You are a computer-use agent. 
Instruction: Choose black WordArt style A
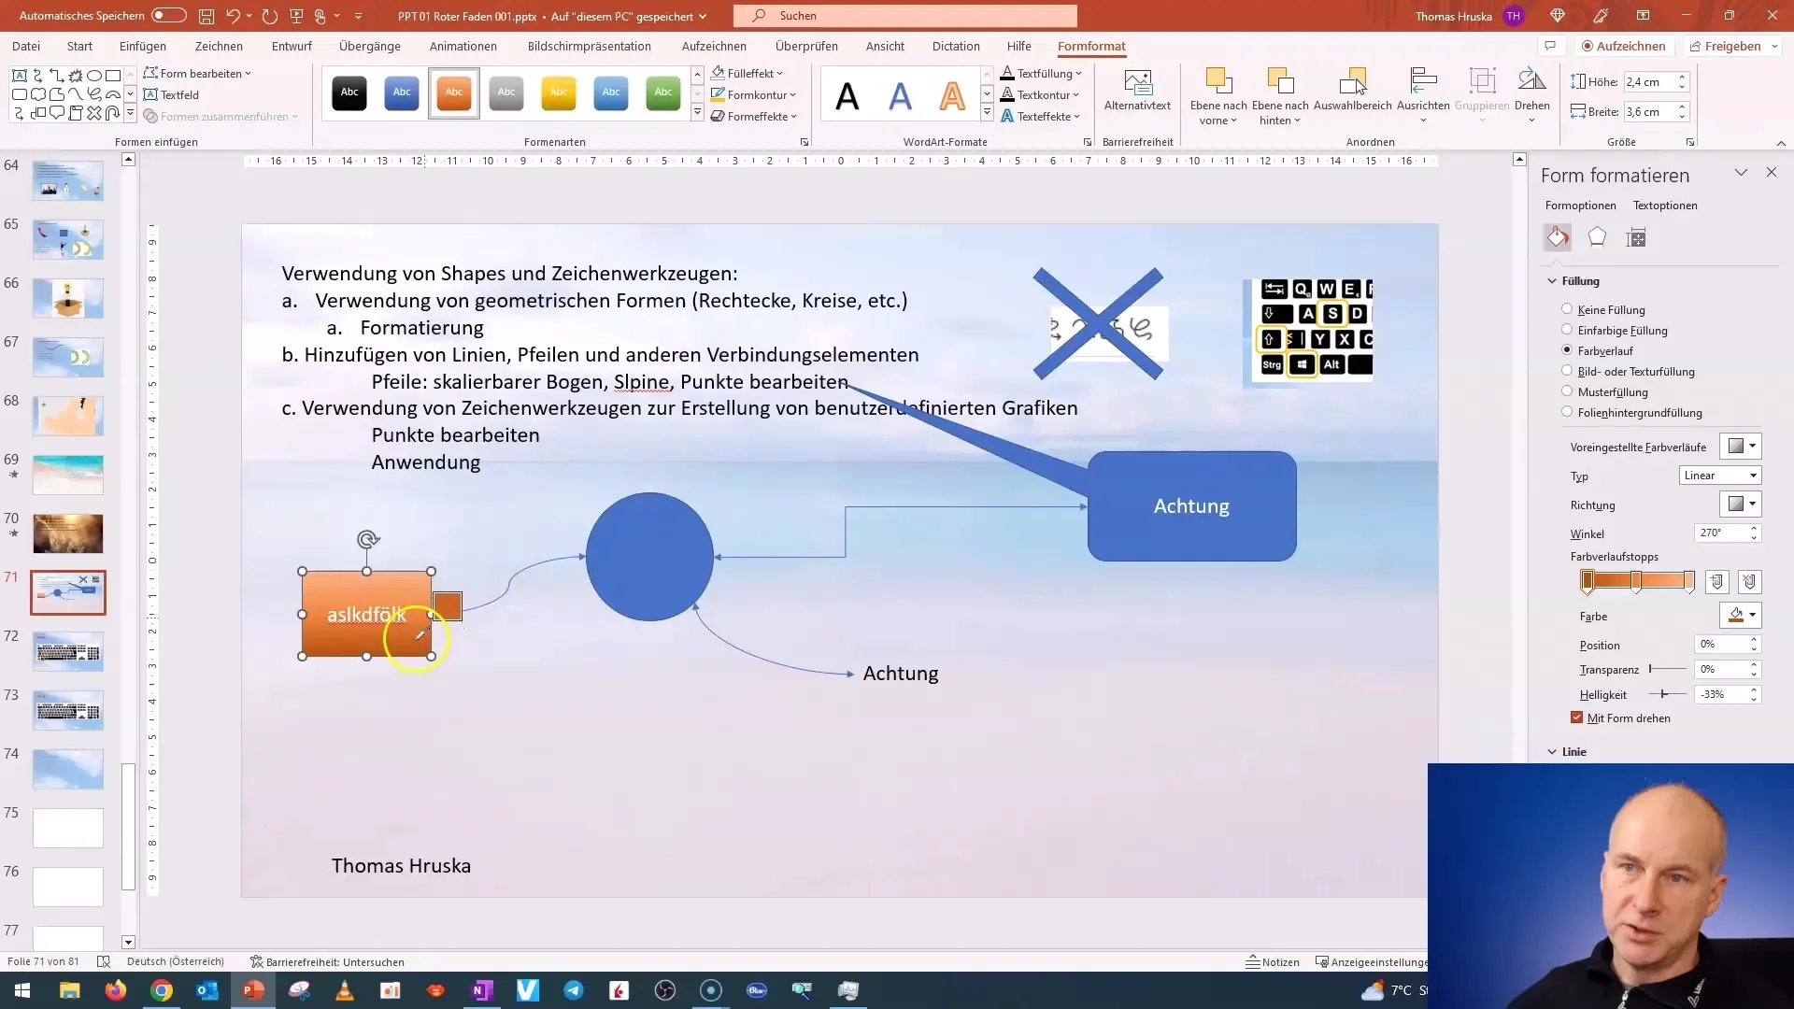pos(847,95)
